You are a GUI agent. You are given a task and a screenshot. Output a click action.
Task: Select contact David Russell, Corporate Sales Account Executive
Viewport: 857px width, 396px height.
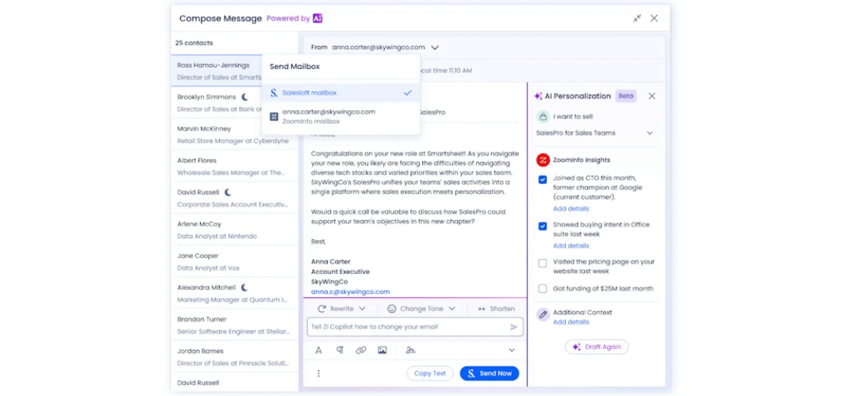point(234,198)
